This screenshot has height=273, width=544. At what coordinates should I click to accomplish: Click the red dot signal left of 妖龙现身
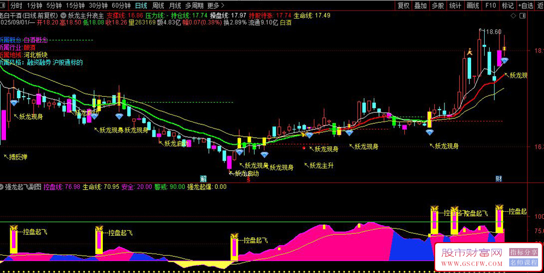(304, 148)
